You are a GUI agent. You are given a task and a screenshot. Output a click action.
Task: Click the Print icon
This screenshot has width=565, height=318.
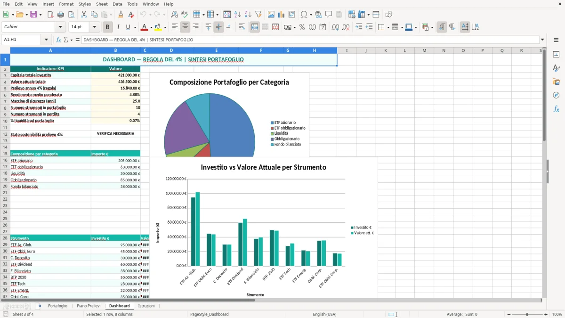(x=61, y=15)
